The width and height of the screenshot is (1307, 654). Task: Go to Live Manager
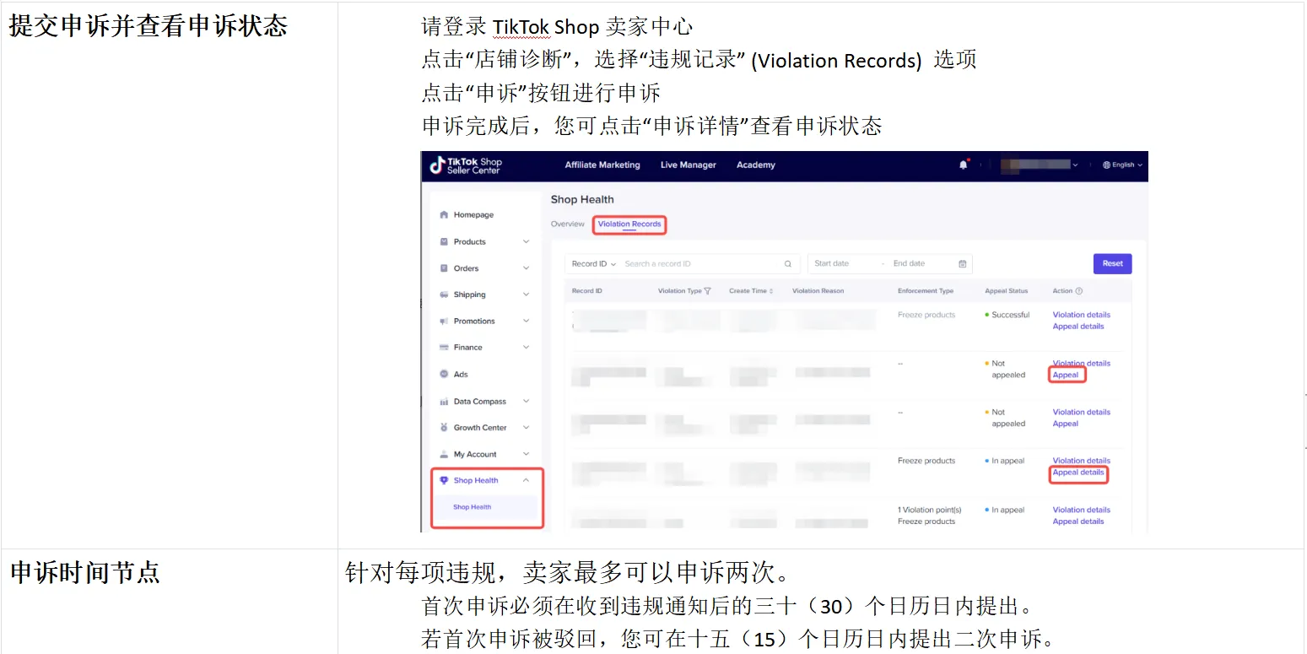[x=689, y=165]
